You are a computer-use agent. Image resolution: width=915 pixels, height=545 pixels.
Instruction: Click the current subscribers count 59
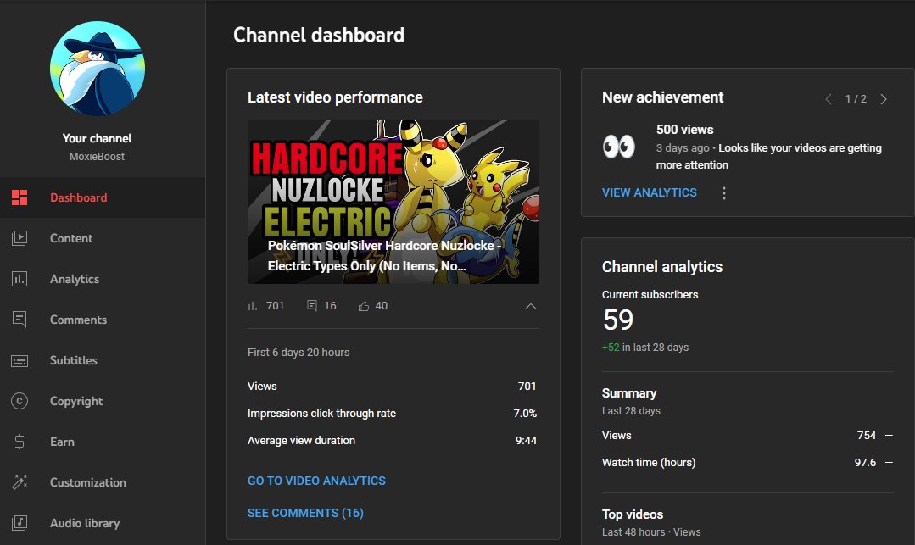(x=618, y=320)
